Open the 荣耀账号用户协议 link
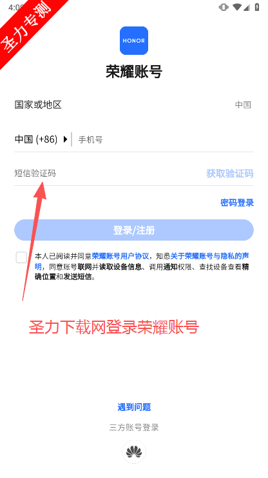Image resolution: width=268 pixels, height=478 pixels. click(120, 255)
